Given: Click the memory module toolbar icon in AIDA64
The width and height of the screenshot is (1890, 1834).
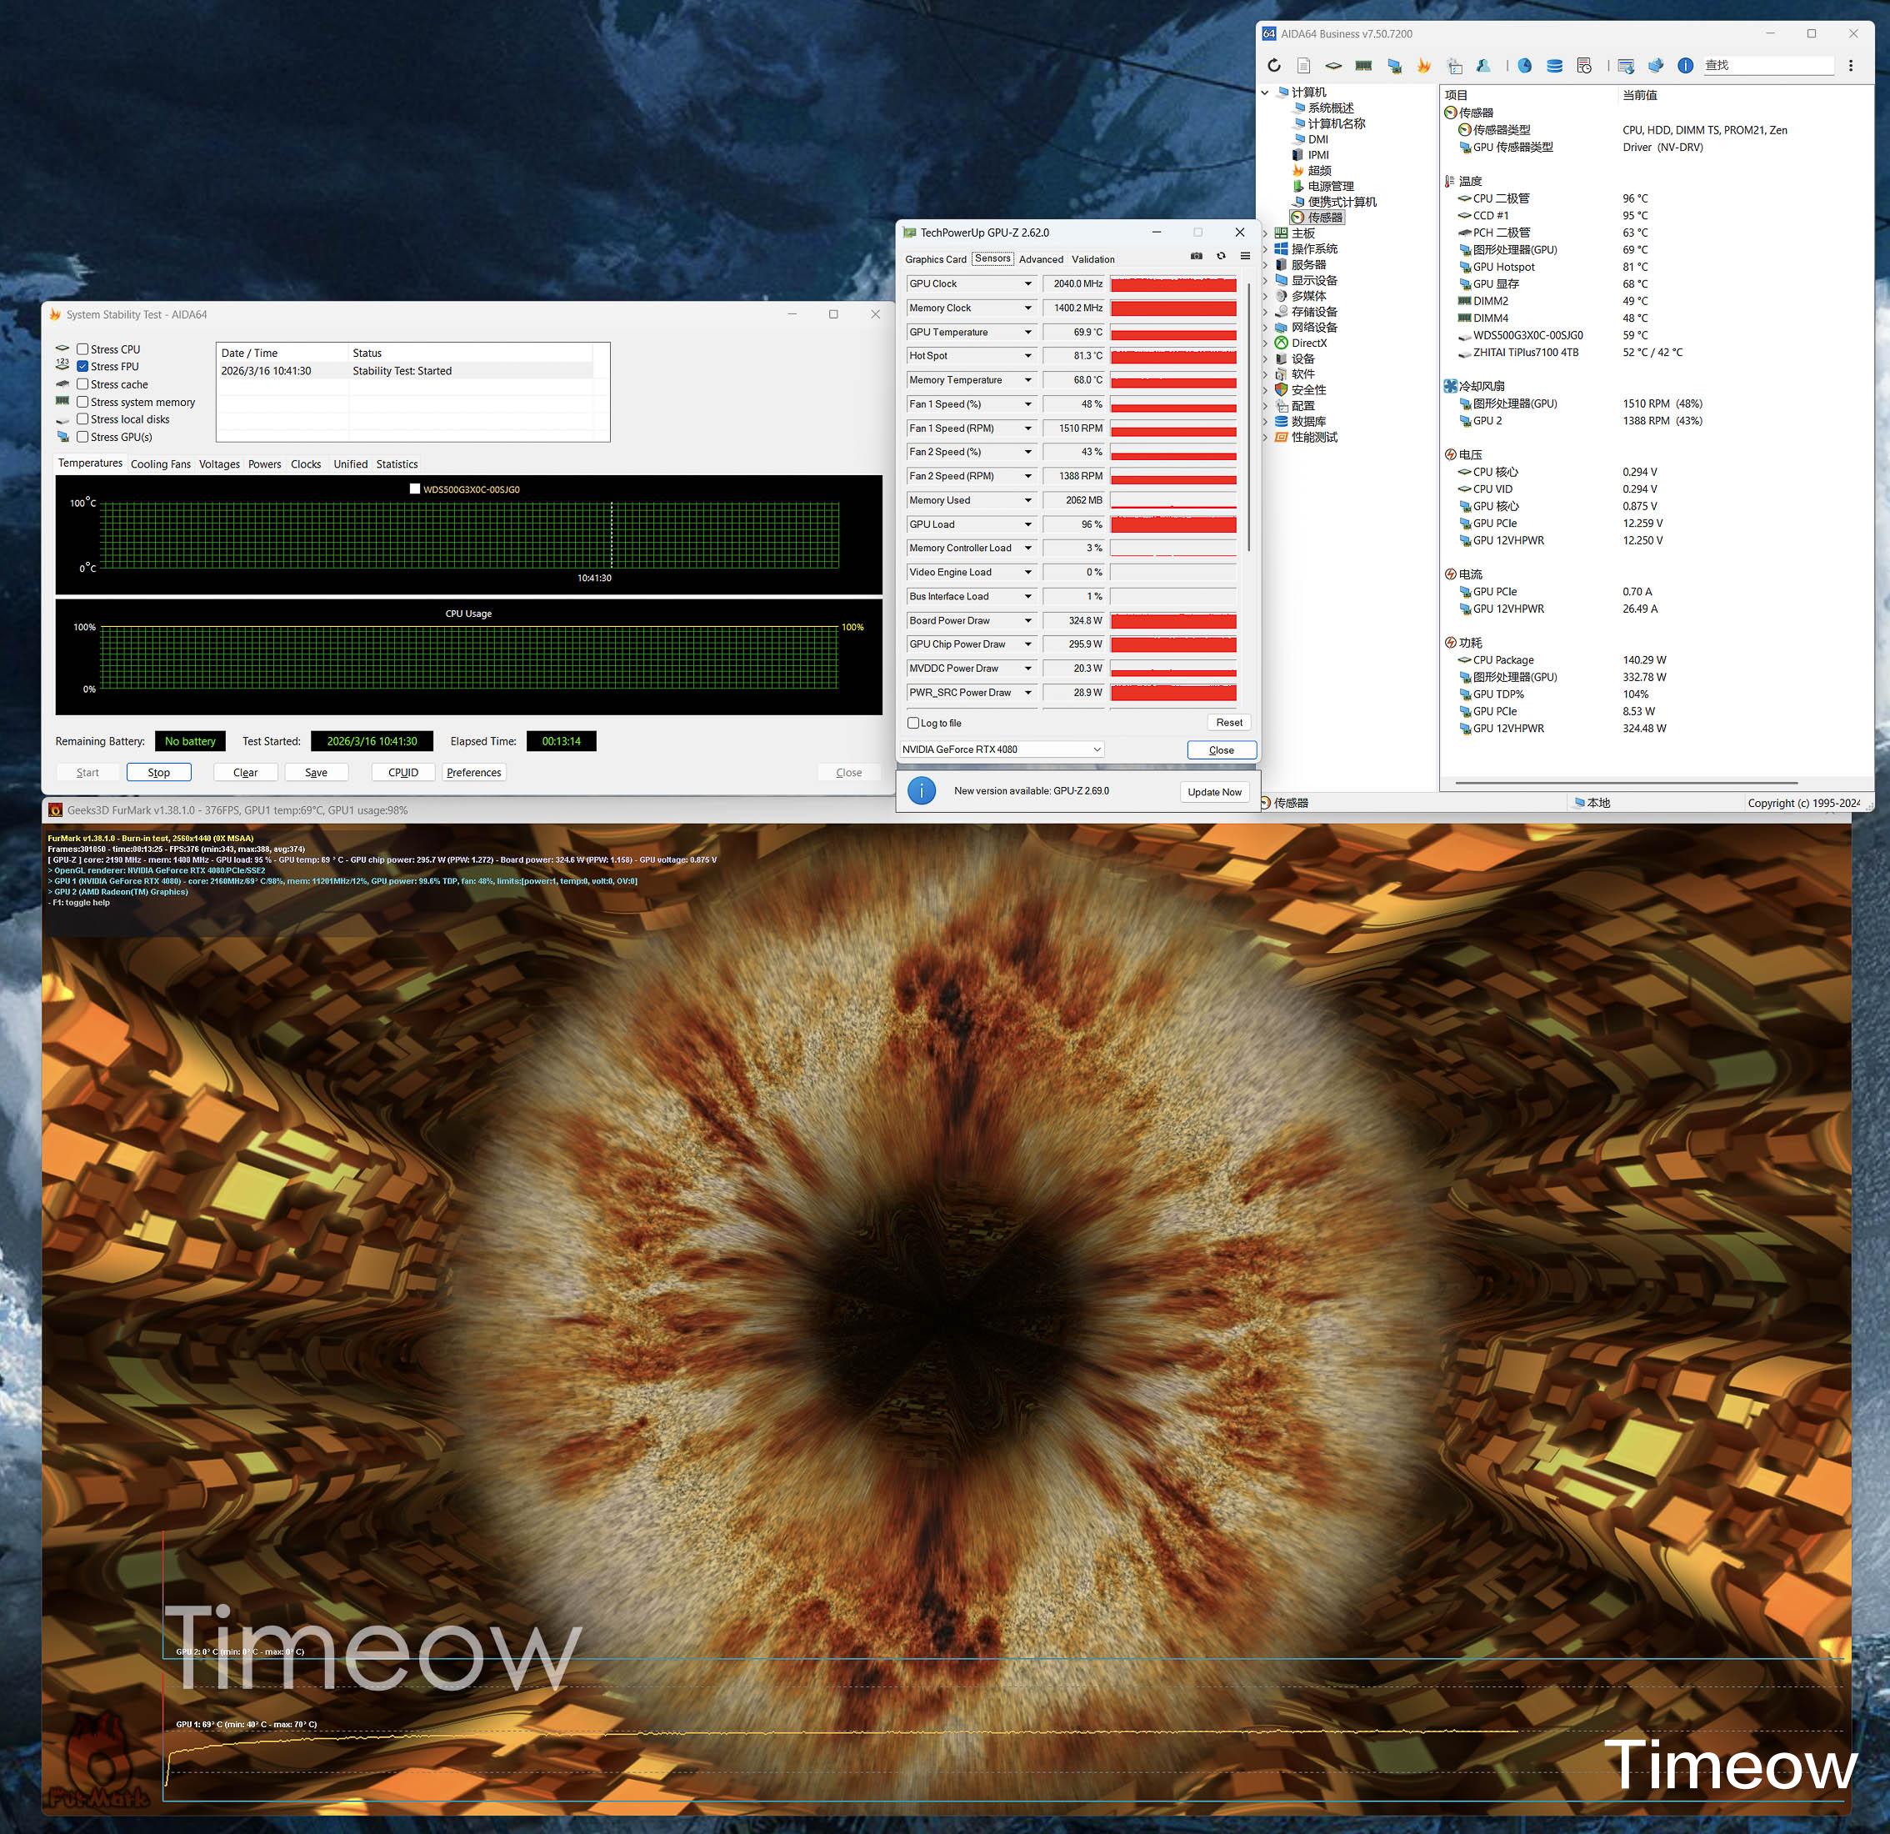Looking at the screenshot, I should [1363, 66].
